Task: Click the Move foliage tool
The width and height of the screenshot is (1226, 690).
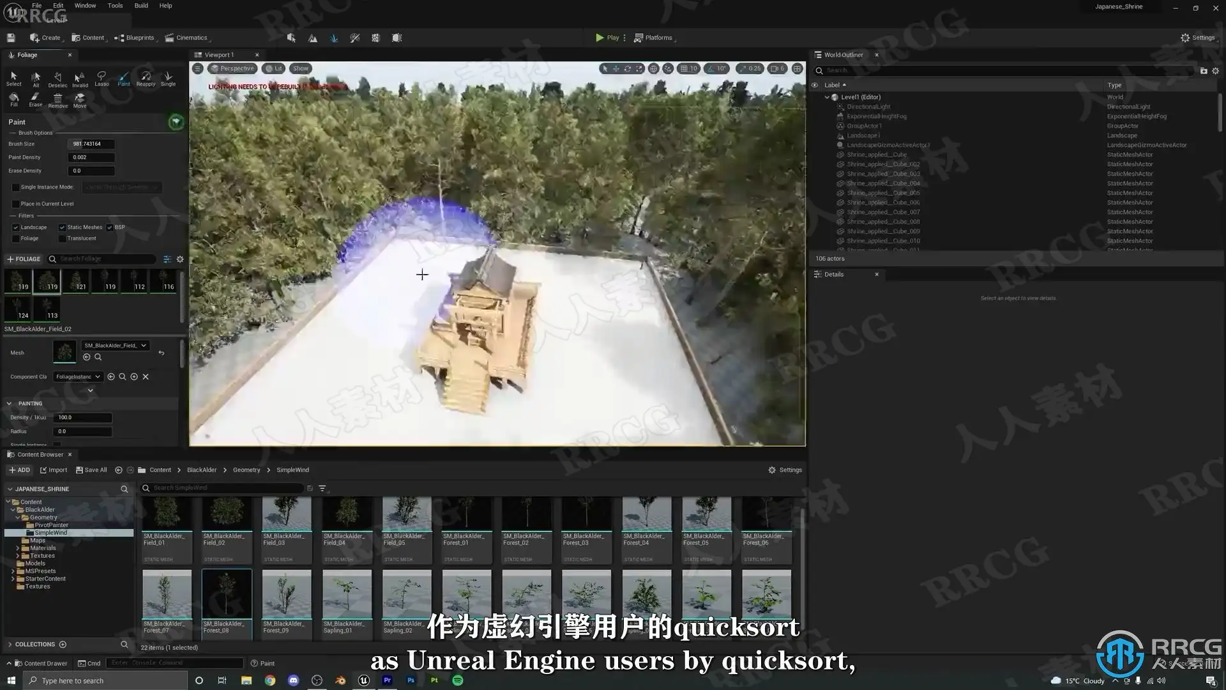Action: pos(80,99)
